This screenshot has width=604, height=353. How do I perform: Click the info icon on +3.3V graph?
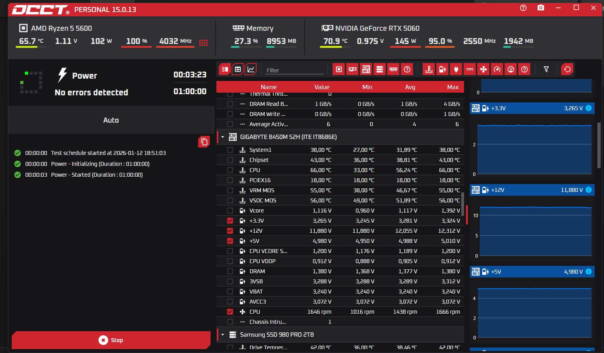coord(588,108)
